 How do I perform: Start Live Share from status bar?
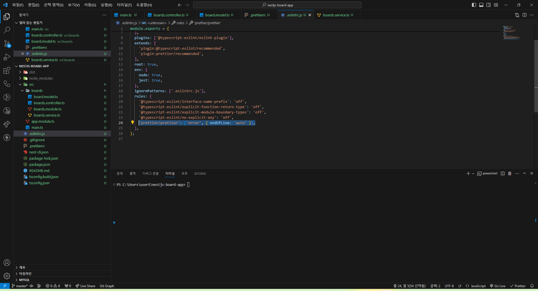coord(85,286)
